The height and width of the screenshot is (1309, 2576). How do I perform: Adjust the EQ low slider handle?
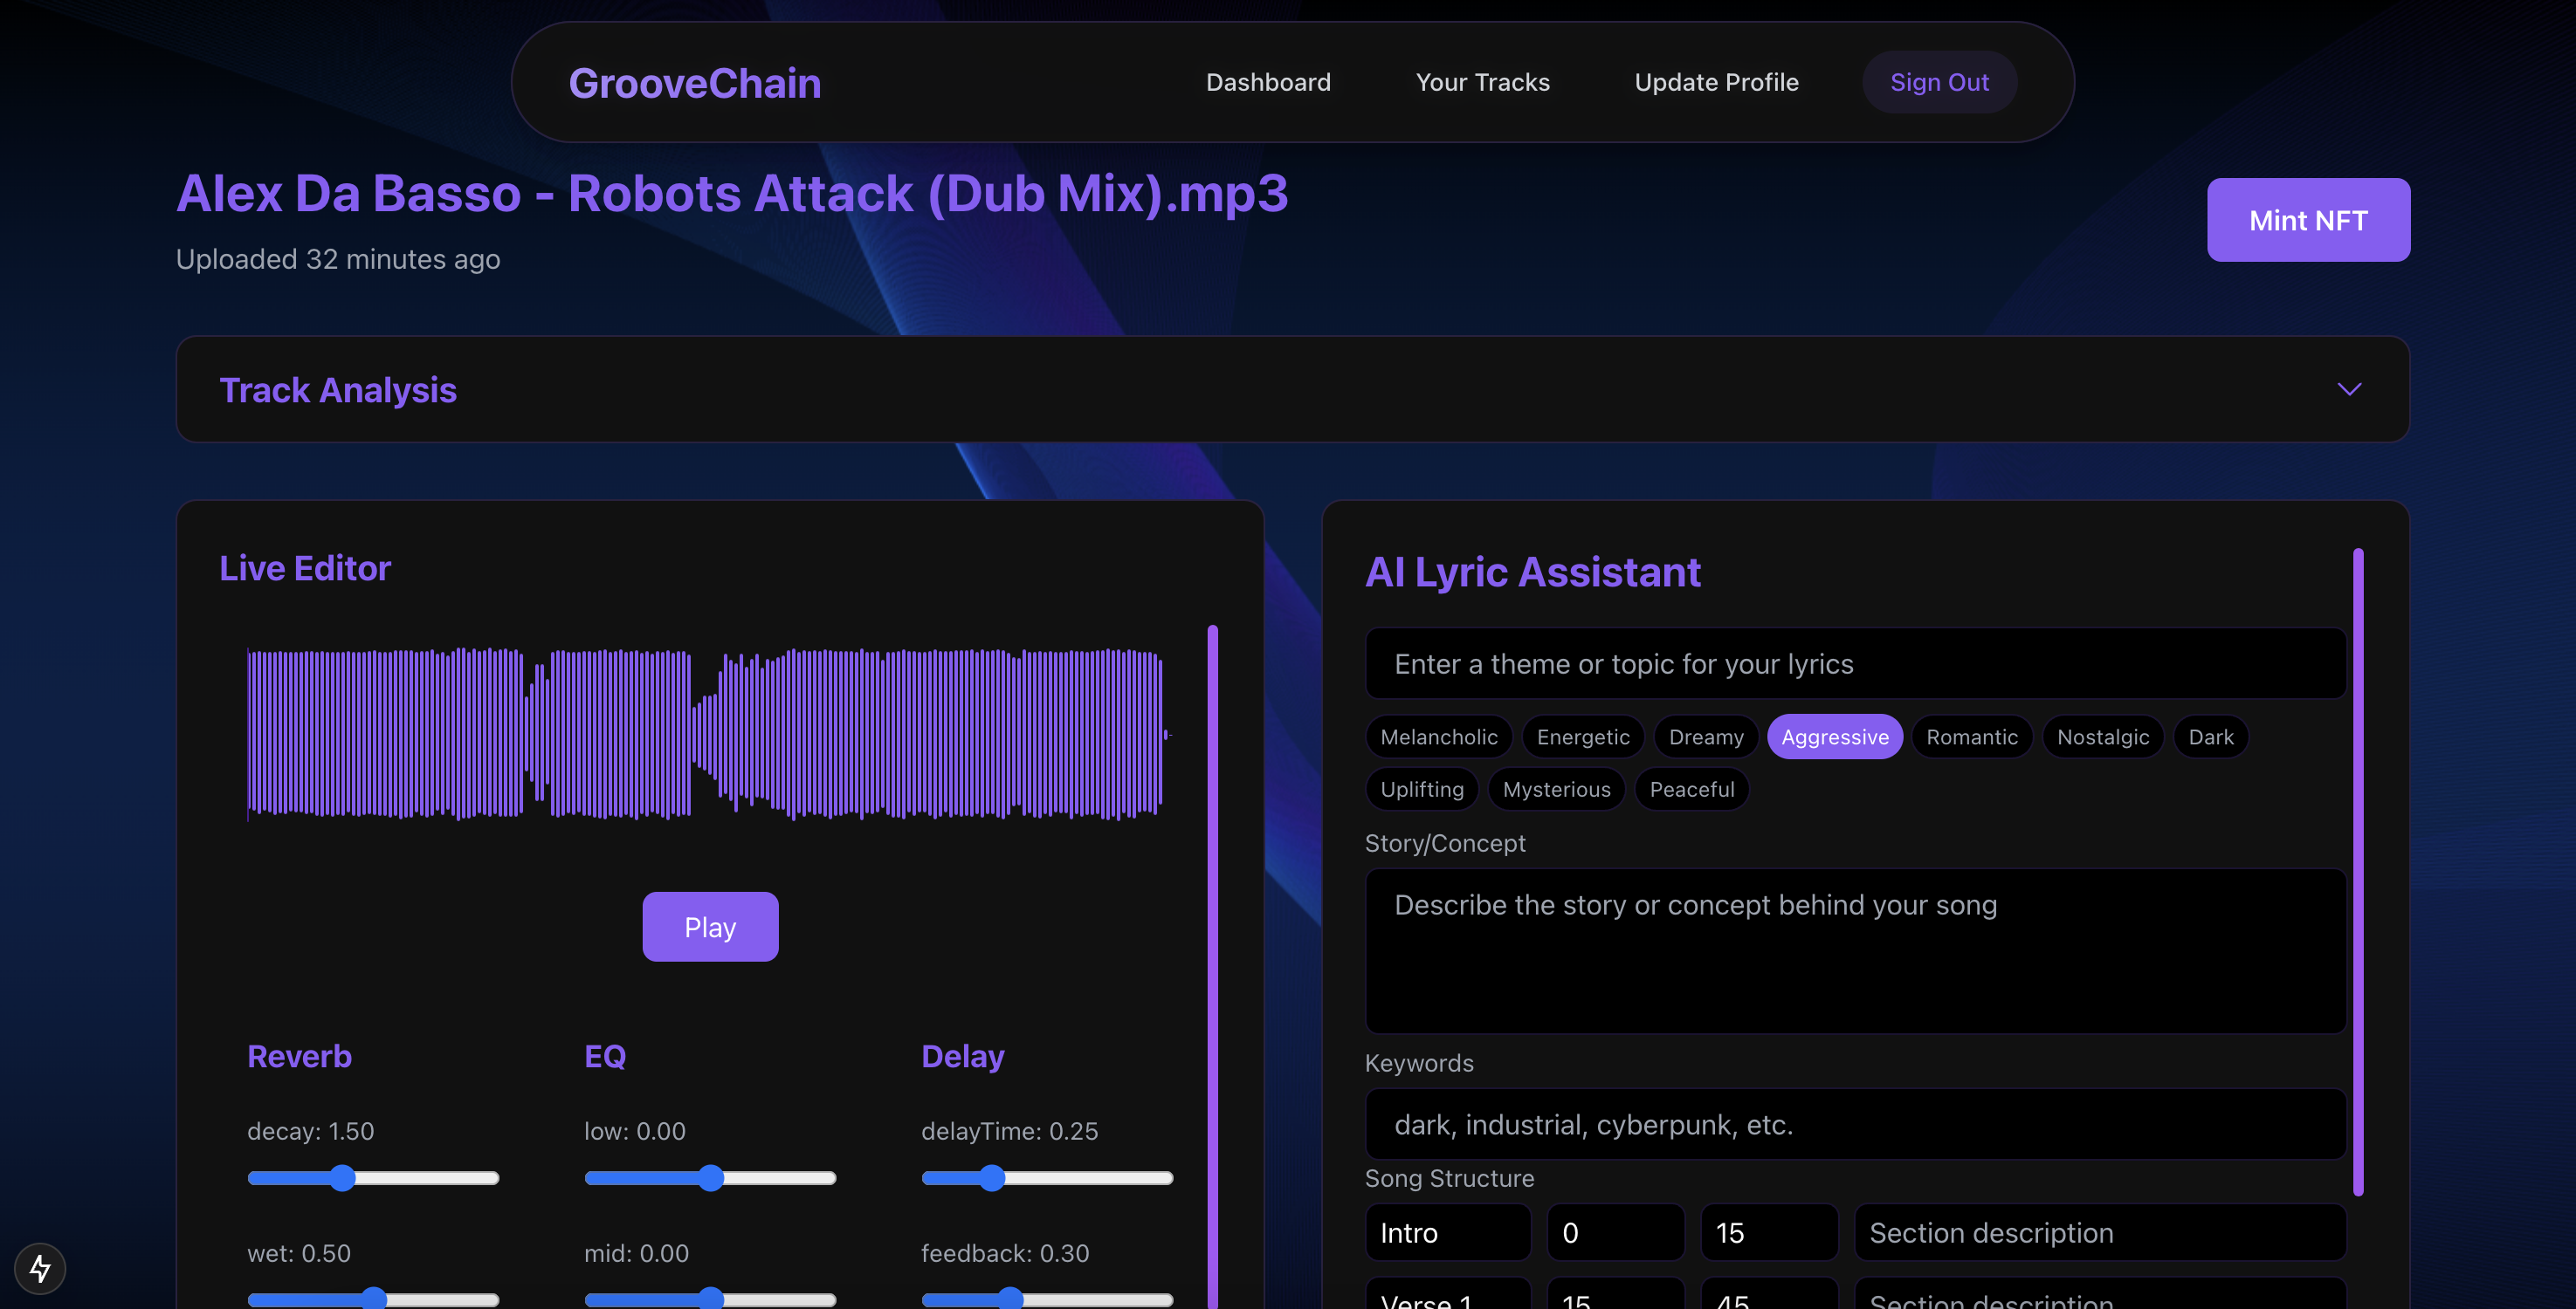710,1178
